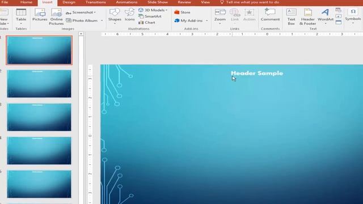Open the Animations tab

click(x=126, y=2)
